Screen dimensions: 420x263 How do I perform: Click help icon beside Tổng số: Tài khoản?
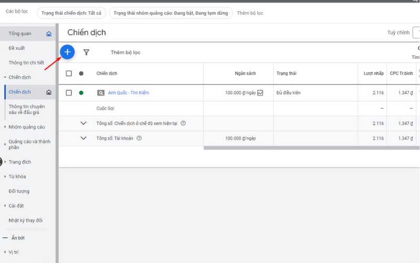[x=139, y=138]
